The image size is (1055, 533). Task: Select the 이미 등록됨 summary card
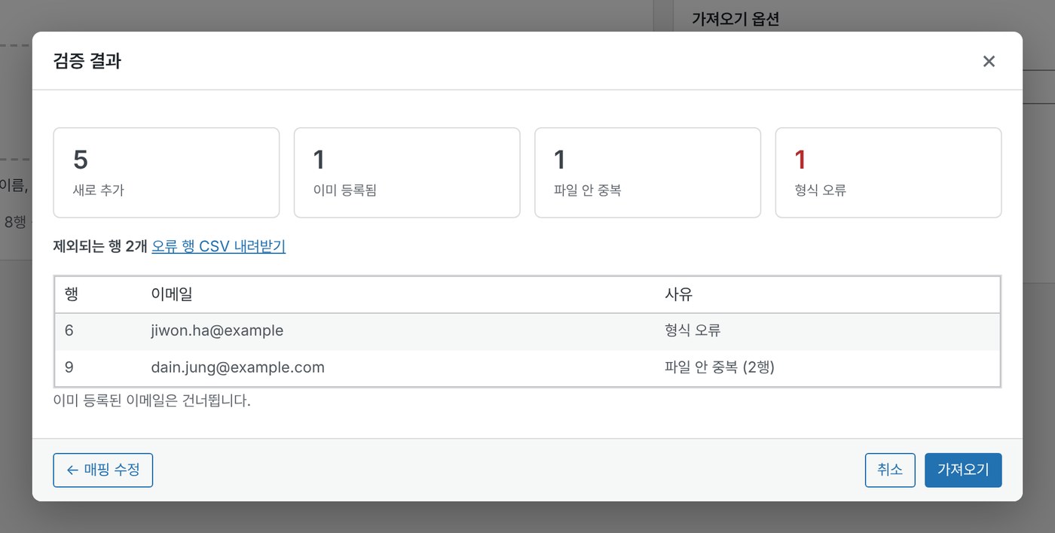click(407, 172)
